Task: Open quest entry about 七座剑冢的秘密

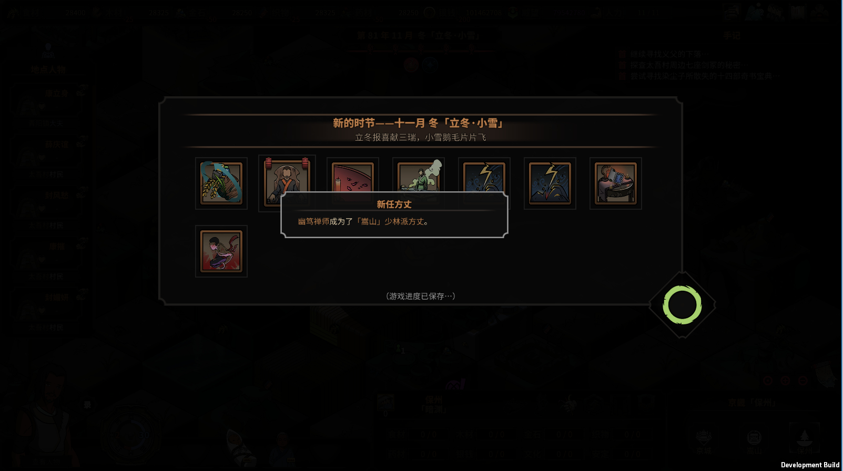Action: [x=689, y=65]
